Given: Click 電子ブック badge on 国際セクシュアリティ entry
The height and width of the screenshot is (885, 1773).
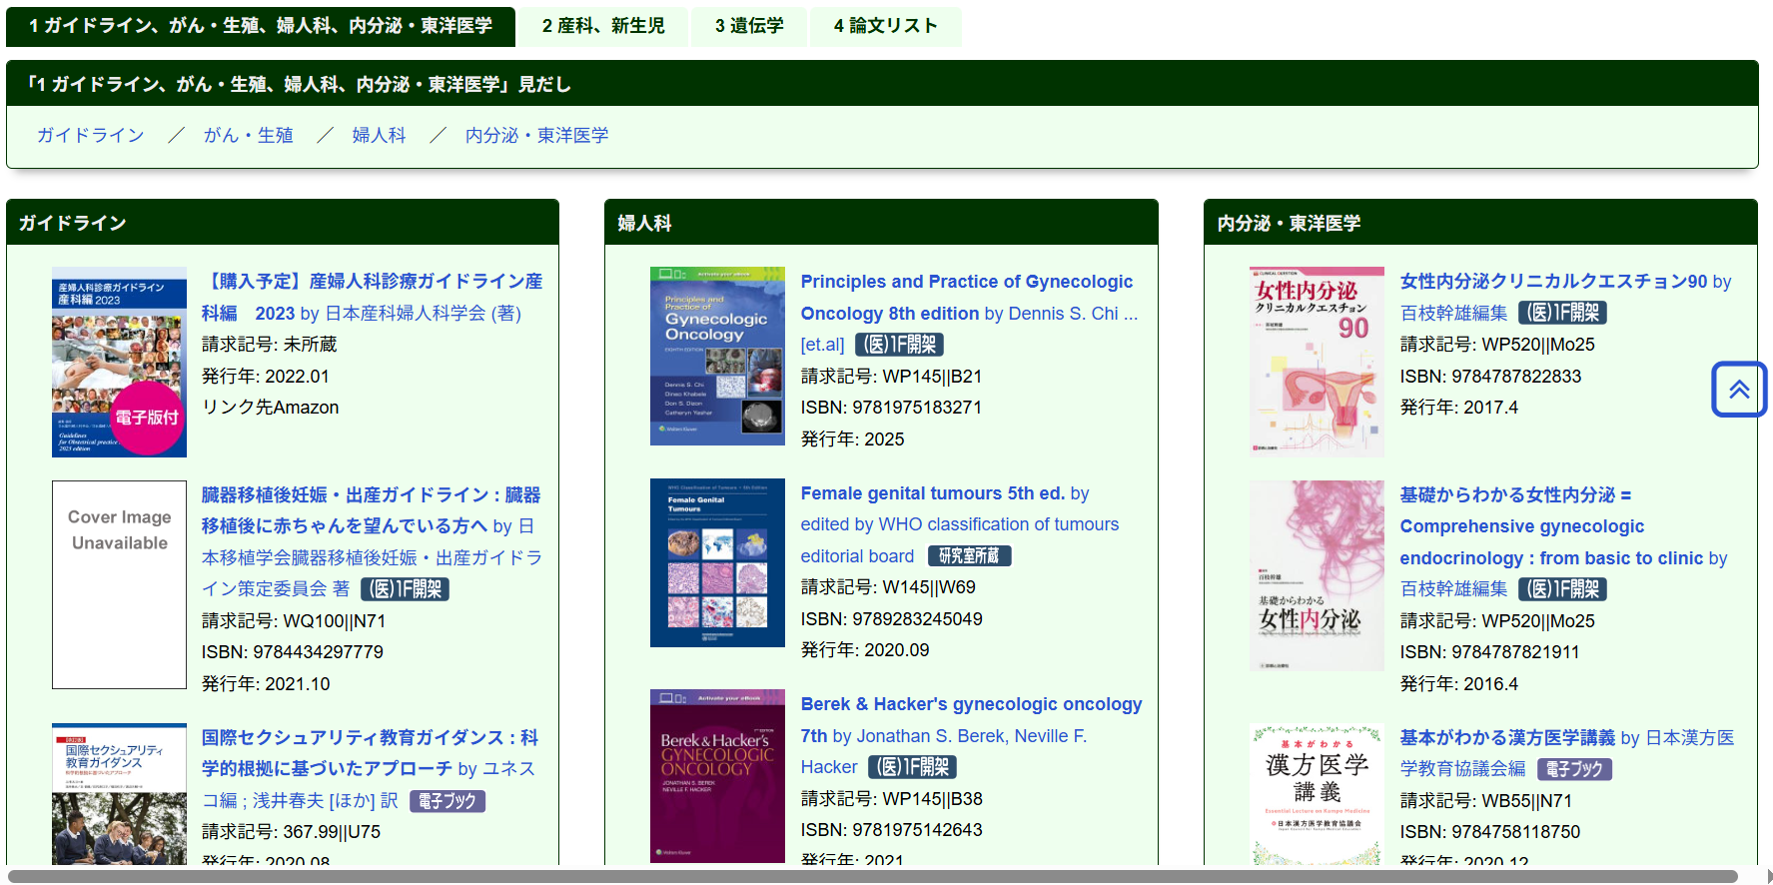Looking at the screenshot, I should (446, 801).
